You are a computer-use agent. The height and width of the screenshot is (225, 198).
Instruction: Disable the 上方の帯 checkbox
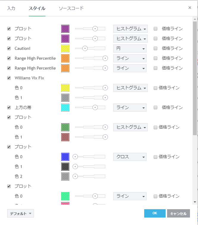point(9,107)
